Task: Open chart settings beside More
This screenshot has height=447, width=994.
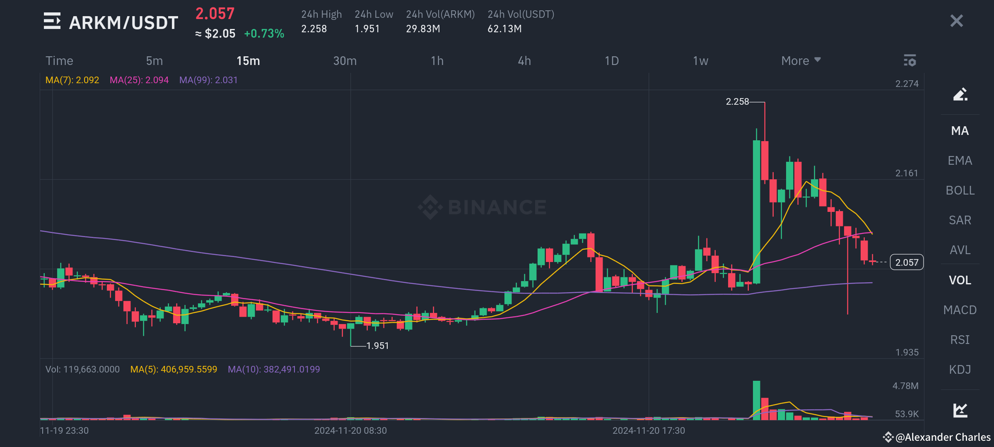Action: [910, 60]
